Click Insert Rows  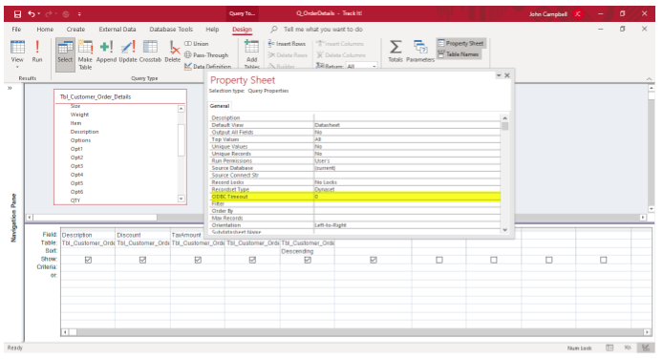pyautogui.click(x=287, y=44)
